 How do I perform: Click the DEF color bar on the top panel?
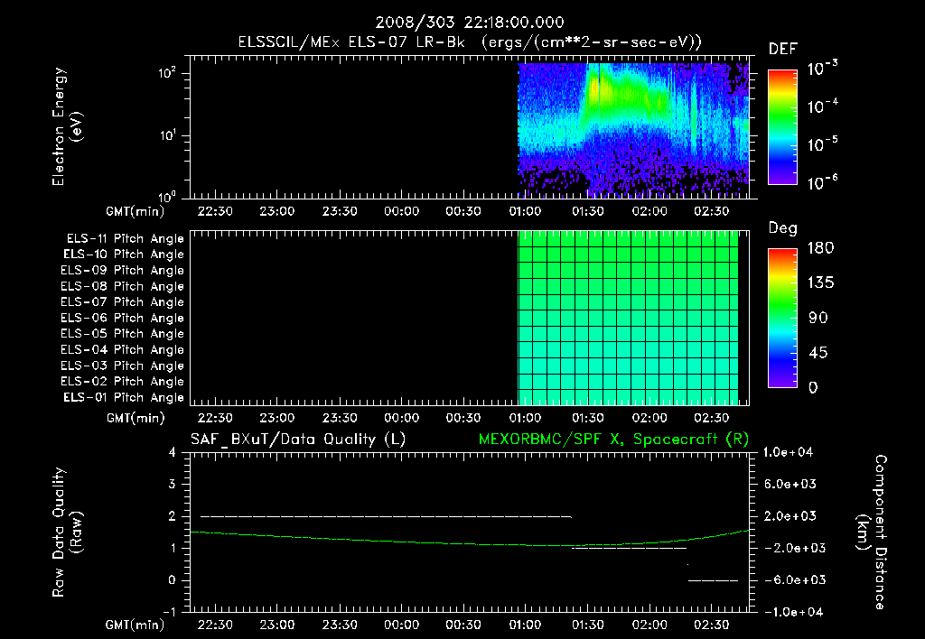(x=782, y=127)
